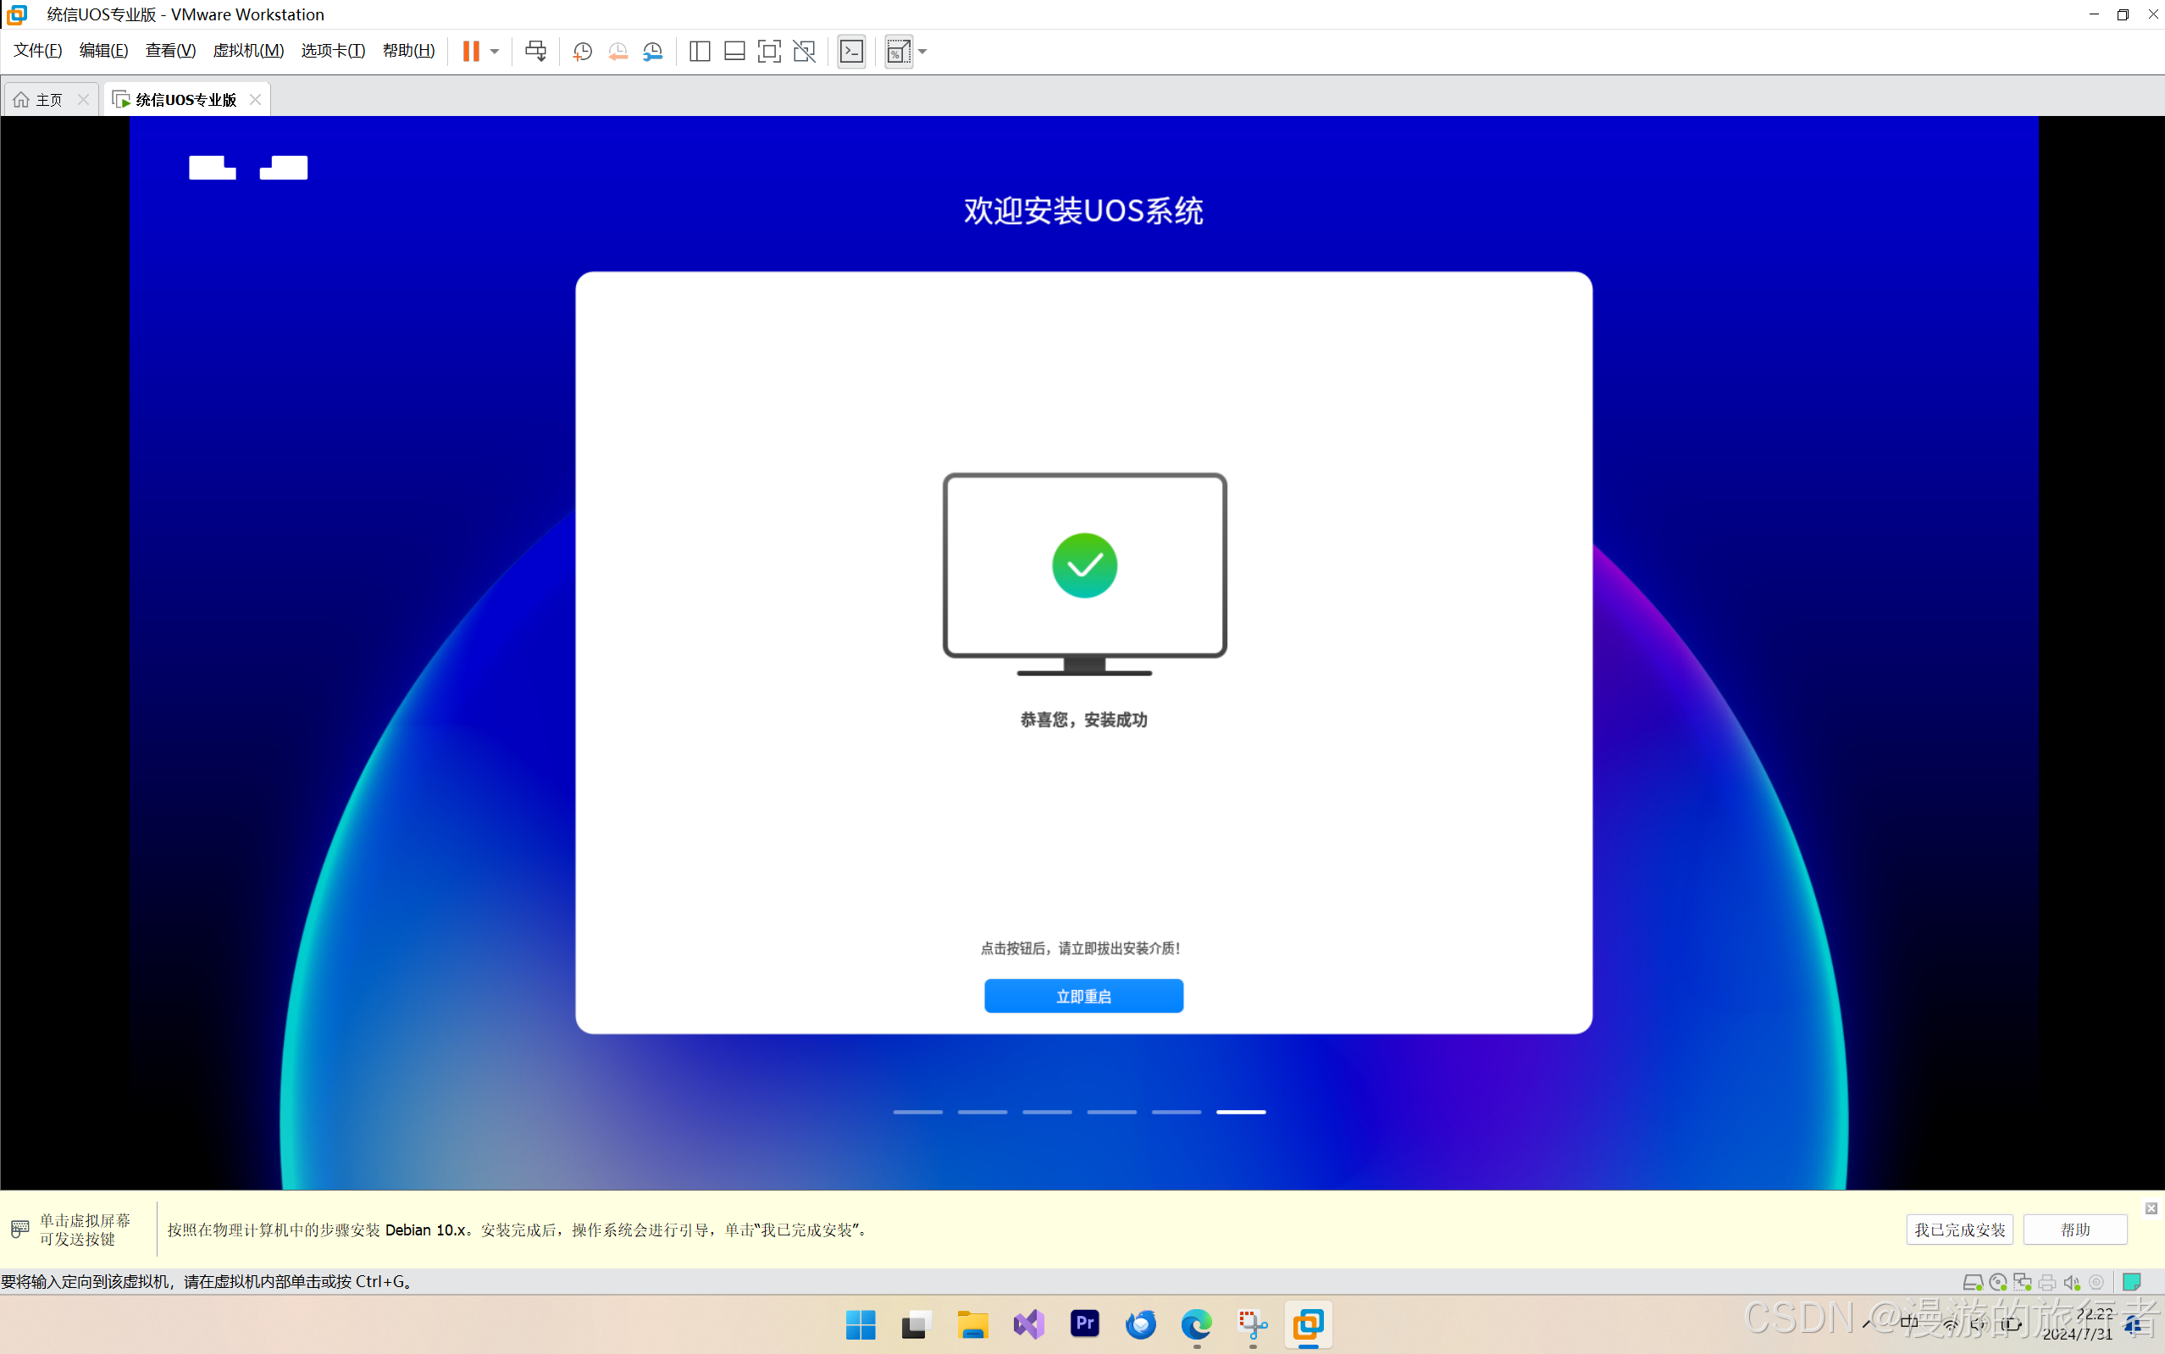2165x1354 pixels.
Task: Click the hard disk status icon
Action: coord(1973,1282)
